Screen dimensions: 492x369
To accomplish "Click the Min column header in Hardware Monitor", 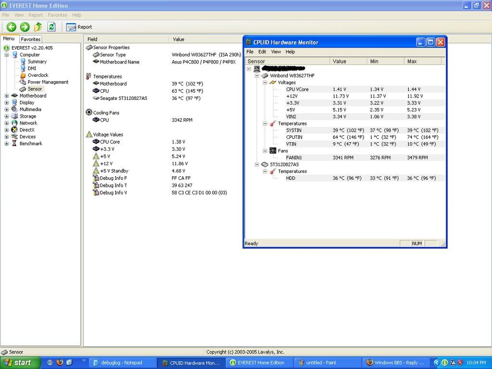I will [386, 61].
